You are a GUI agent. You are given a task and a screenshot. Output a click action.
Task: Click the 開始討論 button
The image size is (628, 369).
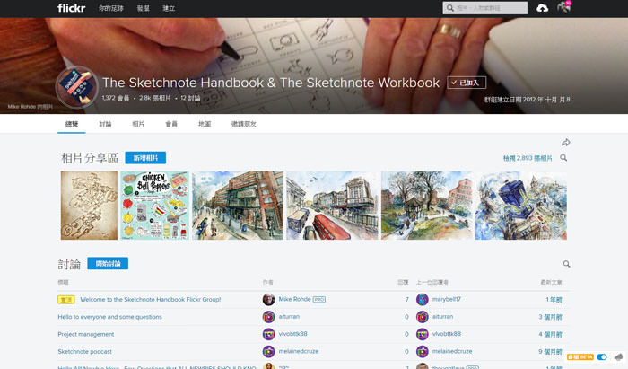[x=108, y=264]
